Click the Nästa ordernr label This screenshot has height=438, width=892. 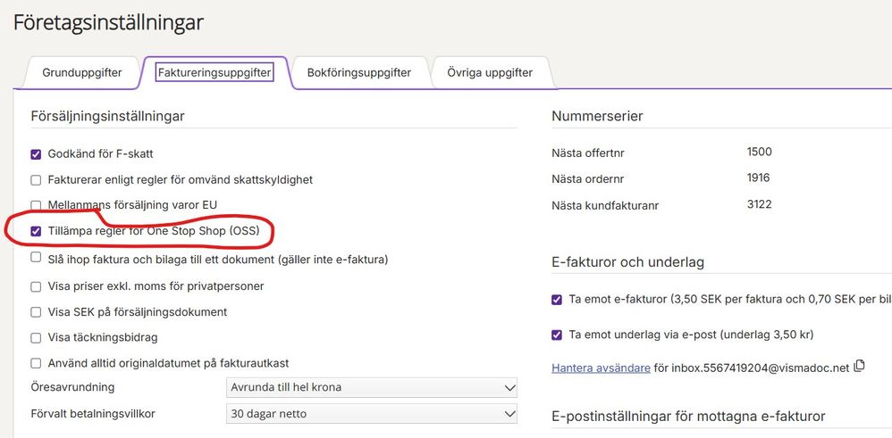tap(587, 179)
